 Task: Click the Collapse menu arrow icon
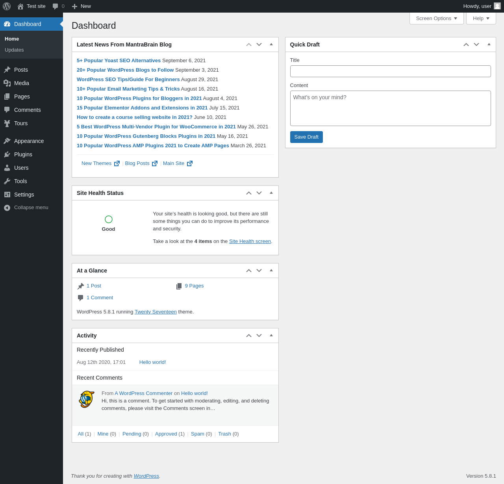(7, 208)
